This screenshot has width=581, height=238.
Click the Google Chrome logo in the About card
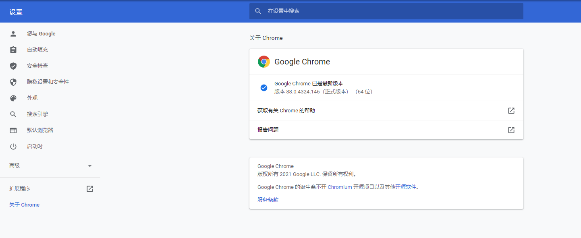pyautogui.click(x=264, y=62)
